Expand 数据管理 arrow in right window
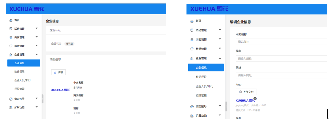Image resolution: width=334 pixels, height=133 pixels. pos(220,49)
